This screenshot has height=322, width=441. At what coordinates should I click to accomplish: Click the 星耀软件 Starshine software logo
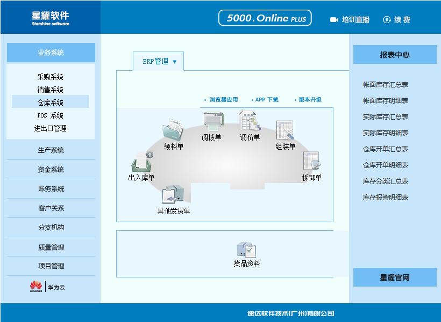coord(51,18)
